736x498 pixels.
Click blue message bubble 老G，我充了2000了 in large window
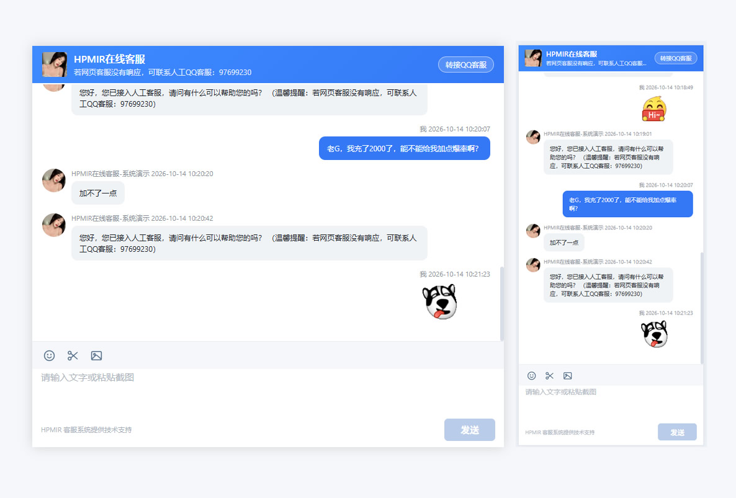coord(405,148)
